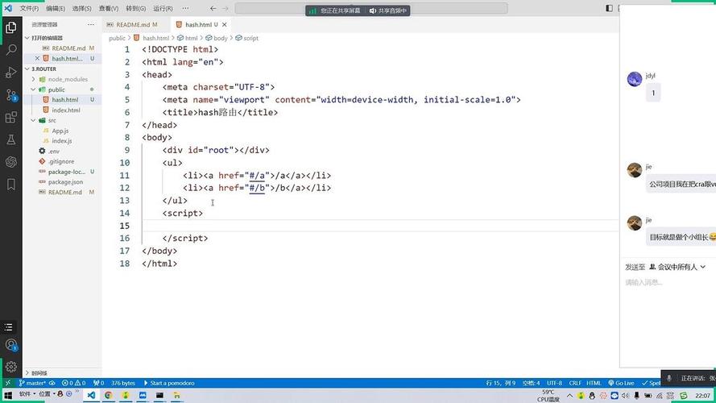Image resolution: width=716 pixels, height=403 pixels.
Task: Switch to the README.md editor tab
Action: (136, 25)
